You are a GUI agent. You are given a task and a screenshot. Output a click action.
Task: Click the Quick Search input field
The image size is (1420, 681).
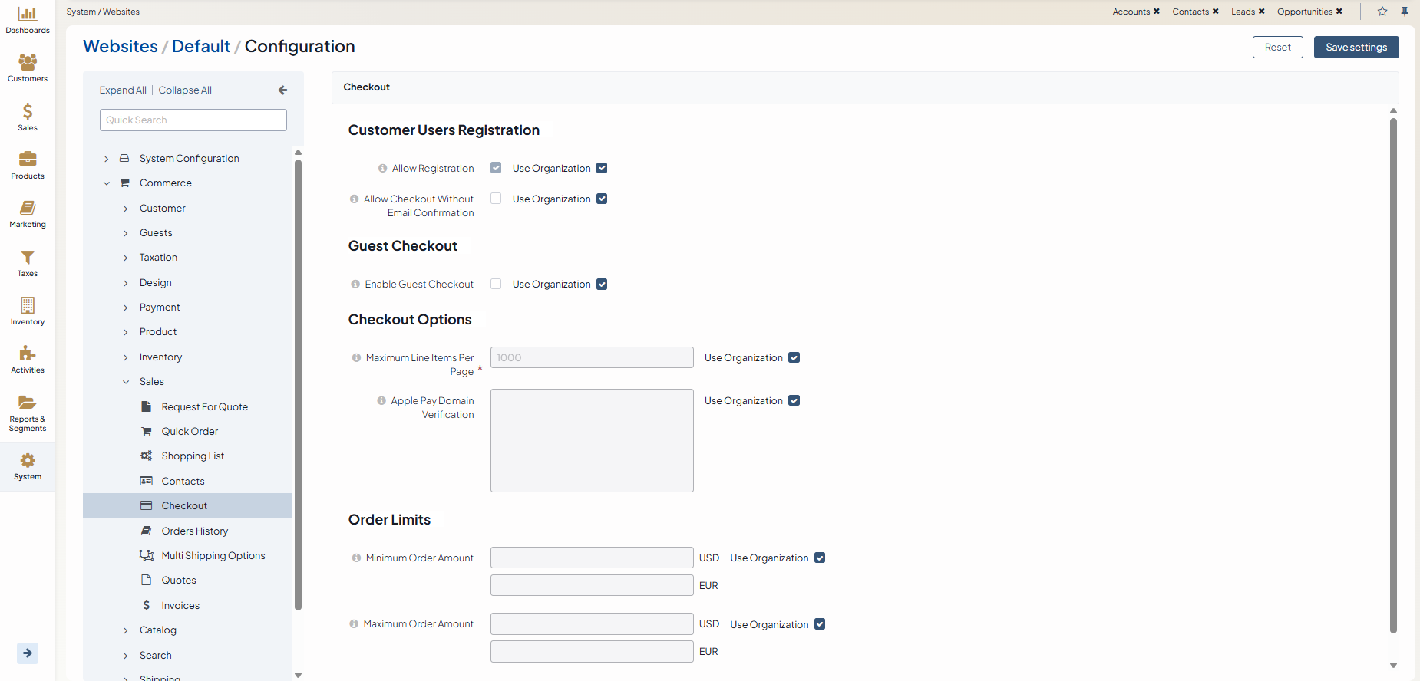tap(193, 120)
